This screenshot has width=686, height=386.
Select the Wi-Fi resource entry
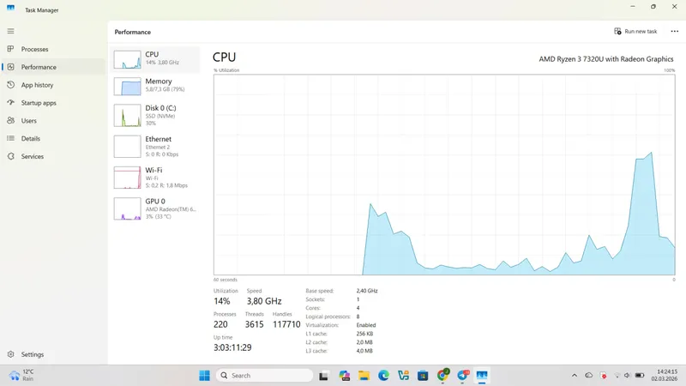pyautogui.click(x=155, y=178)
